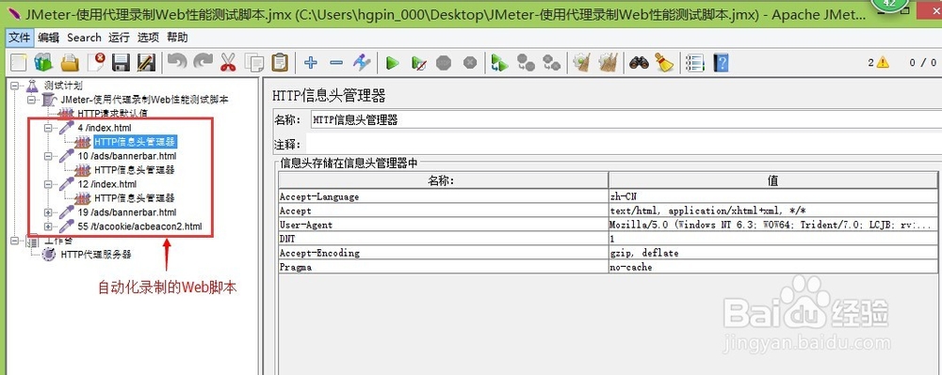The width and height of the screenshot is (942, 375).
Task: Collapse the 测试计划 tree node
Action: [x=14, y=86]
